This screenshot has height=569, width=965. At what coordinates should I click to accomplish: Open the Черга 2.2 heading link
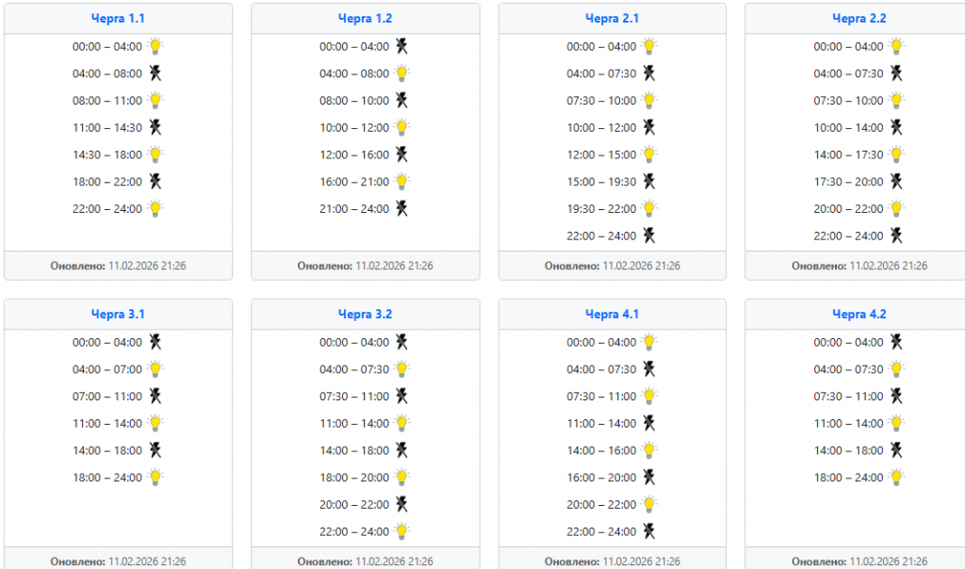pos(859,19)
